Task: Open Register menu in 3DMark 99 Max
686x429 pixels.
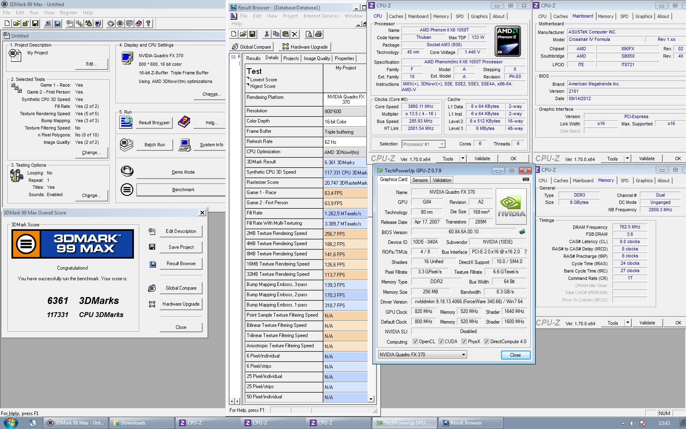Action: point(69,13)
